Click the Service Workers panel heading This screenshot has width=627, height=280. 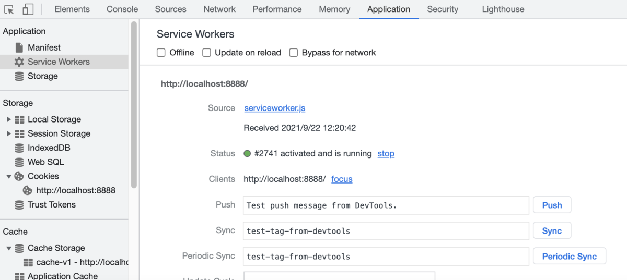(x=195, y=34)
